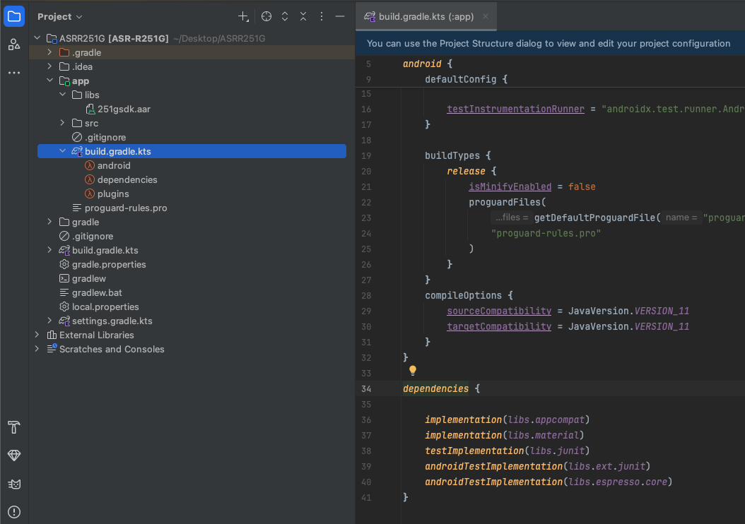Open the Build hammer tool window
The image size is (745, 524).
pyautogui.click(x=14, y=427)
